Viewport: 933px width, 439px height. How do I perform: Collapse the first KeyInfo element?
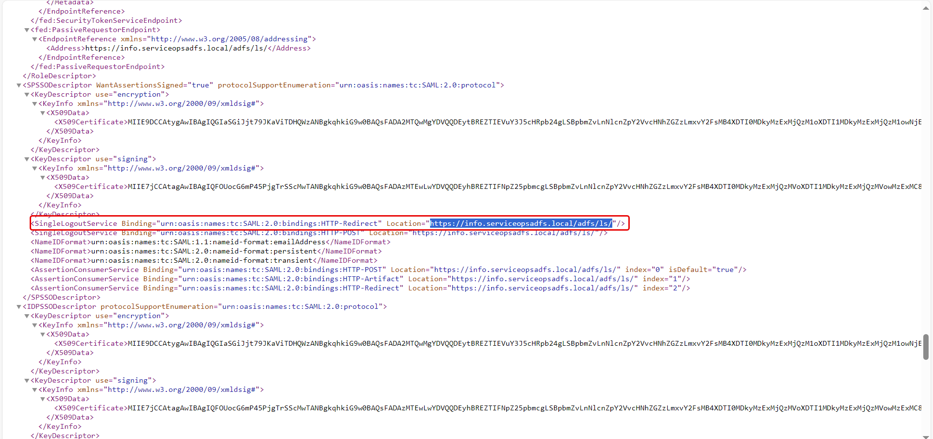(x=34, y=103)
